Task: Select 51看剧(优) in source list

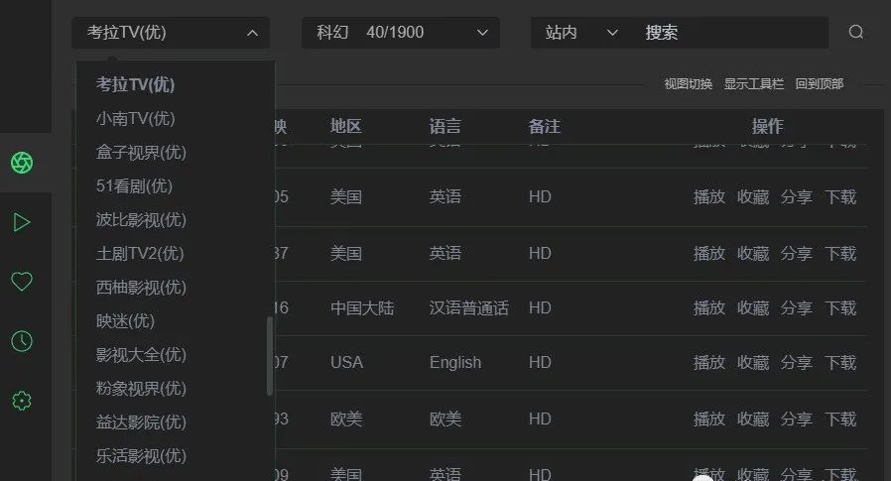Action: tap(134, 185)
